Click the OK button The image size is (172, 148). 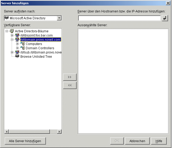click(117, 141)
